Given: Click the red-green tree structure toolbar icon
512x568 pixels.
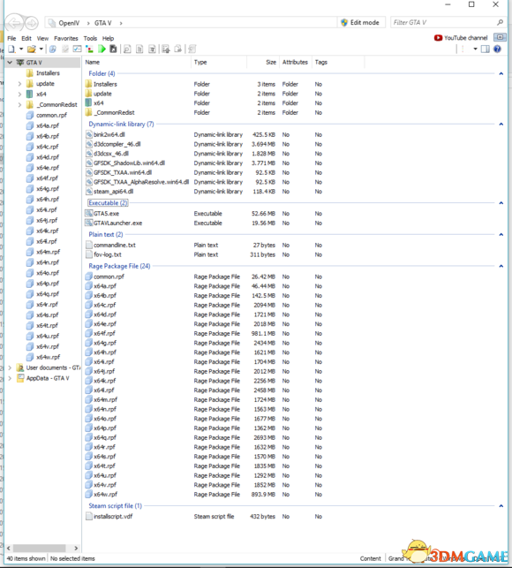Looking at the screenshot, I should coord(89,49).
